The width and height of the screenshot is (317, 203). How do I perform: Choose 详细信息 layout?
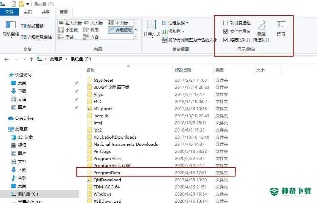[x=120, y=30]
